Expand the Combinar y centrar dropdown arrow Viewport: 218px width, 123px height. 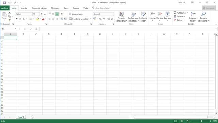click(90, 19)
